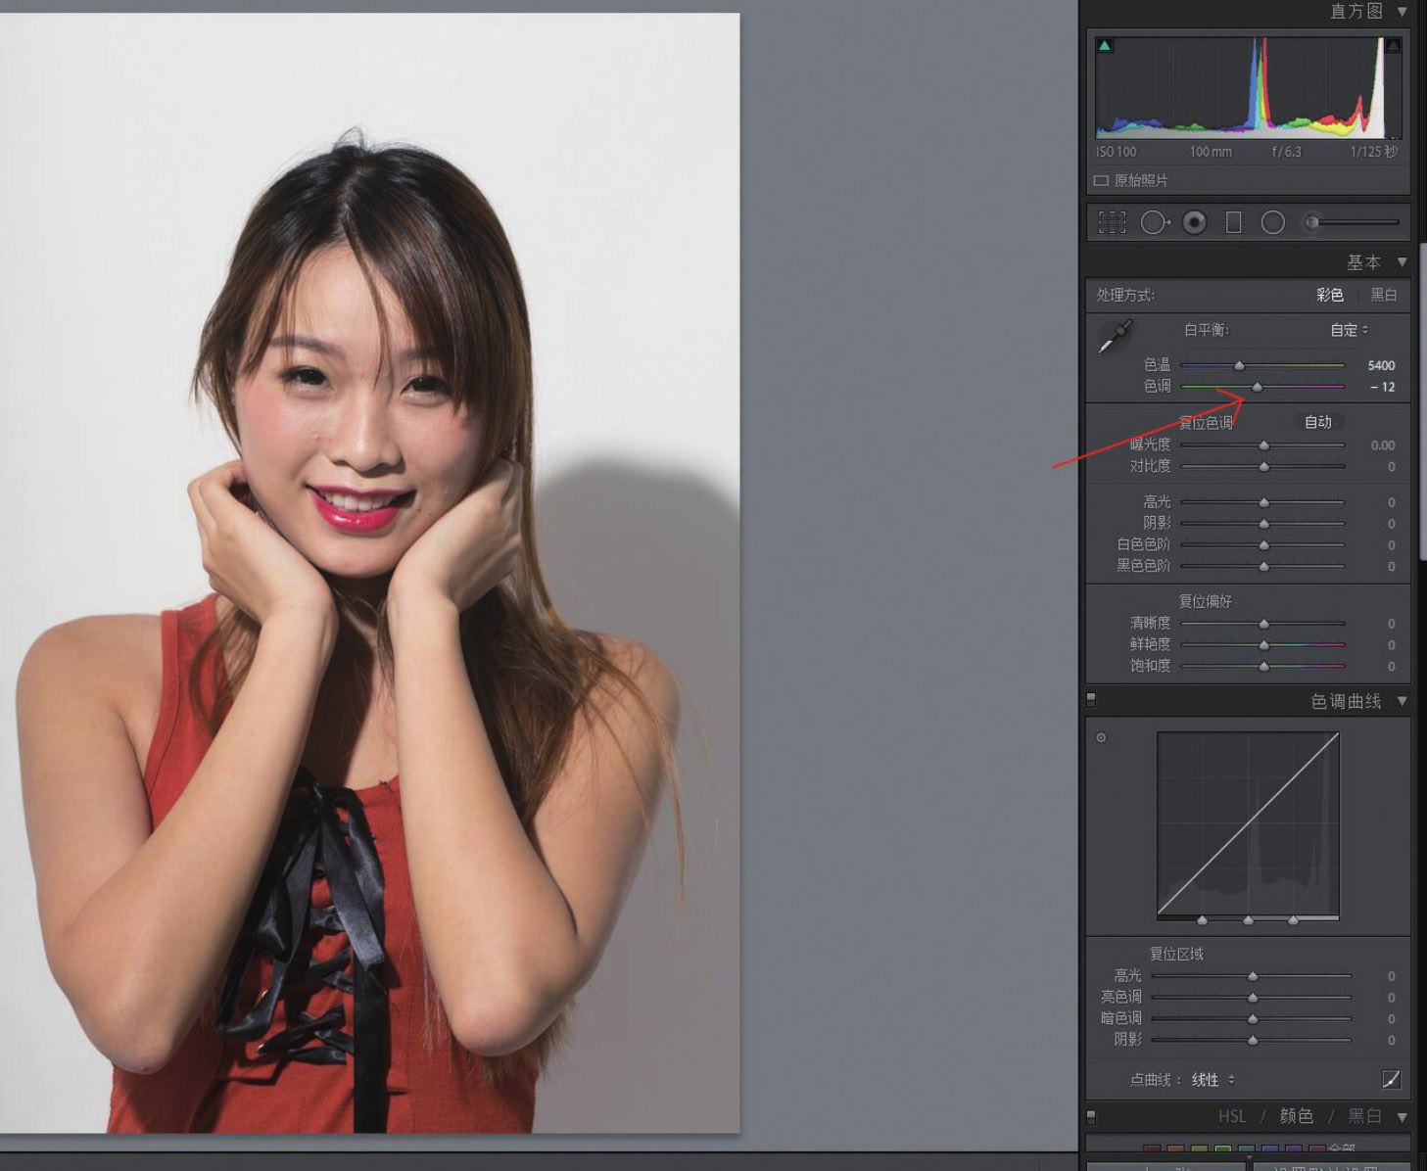Pick the Radial Filter tool
This screenshot has height=1171, width=1427.
click(x=1272, y=223)
